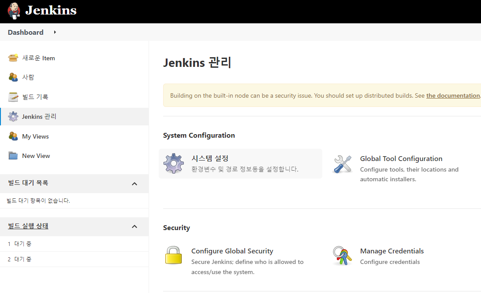This screenshot has width=481, height=293.
Task: Click the 빌드 기록 notepad icon
Action: 13,97
